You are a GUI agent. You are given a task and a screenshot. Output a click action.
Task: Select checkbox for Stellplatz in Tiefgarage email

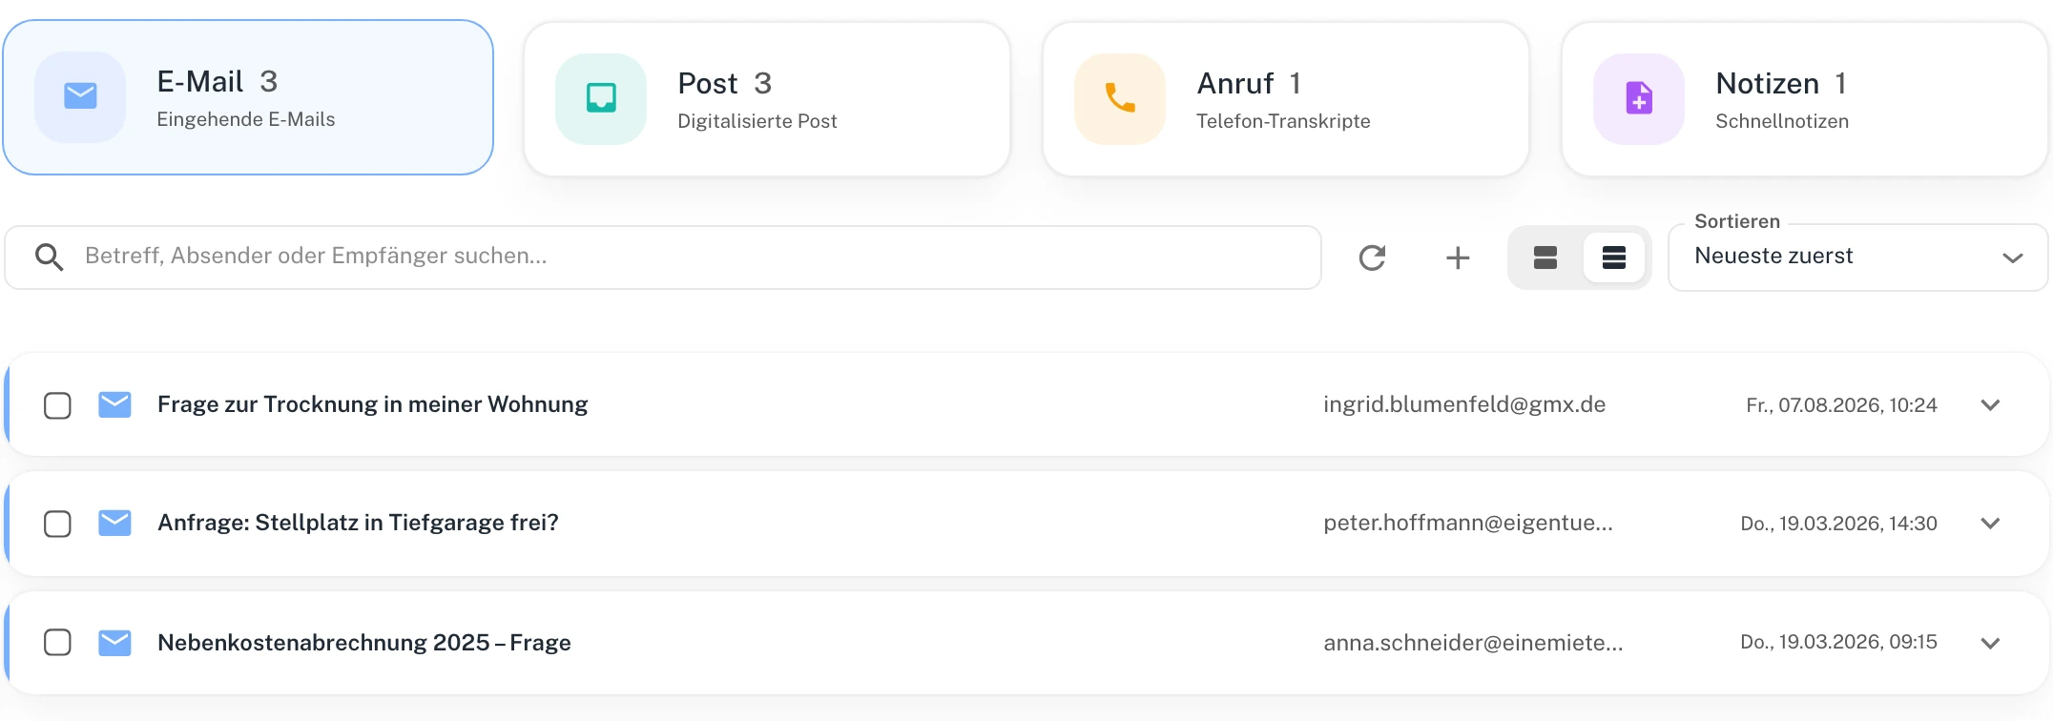coord(57,524)
